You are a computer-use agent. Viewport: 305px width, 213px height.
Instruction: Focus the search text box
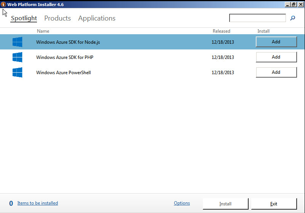pos(257,18)
